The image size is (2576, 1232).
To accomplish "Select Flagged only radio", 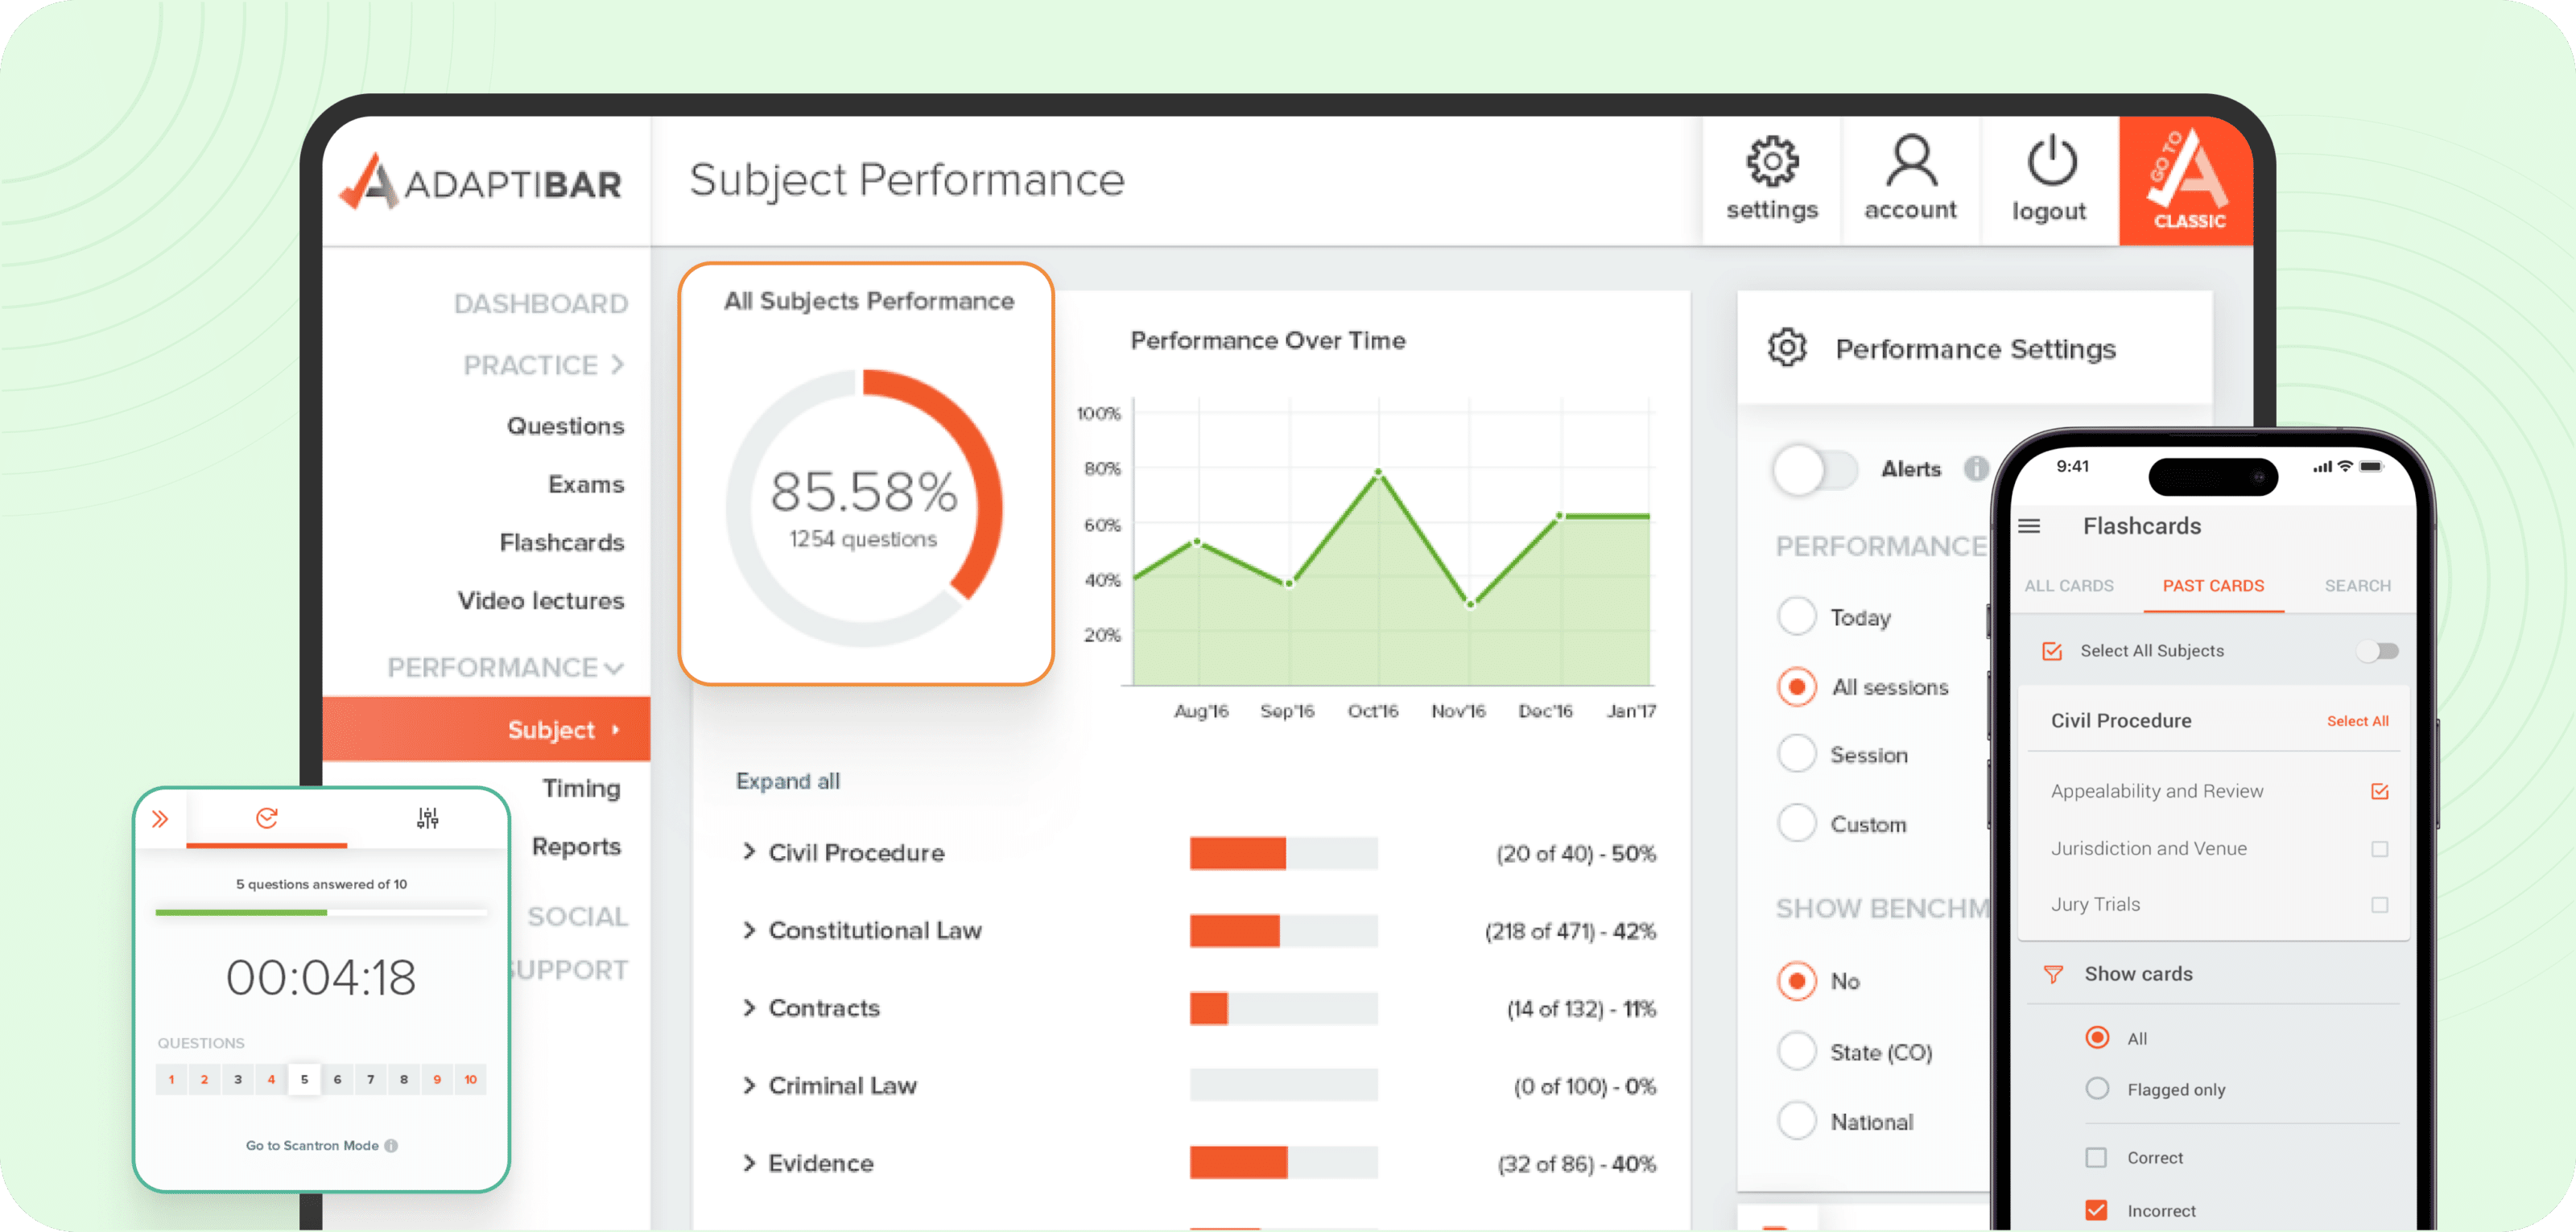I will tap(2097, 1088).
